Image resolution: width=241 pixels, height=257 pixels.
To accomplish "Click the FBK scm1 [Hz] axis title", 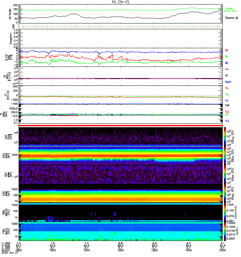I will click(6, 231).
